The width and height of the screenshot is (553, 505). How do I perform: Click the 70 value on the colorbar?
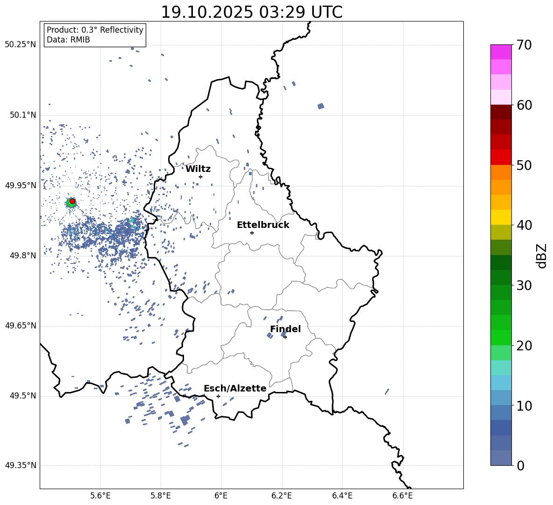pos(524,45)
